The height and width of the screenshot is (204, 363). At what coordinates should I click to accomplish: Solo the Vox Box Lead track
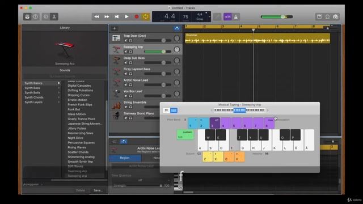(130, 96)
